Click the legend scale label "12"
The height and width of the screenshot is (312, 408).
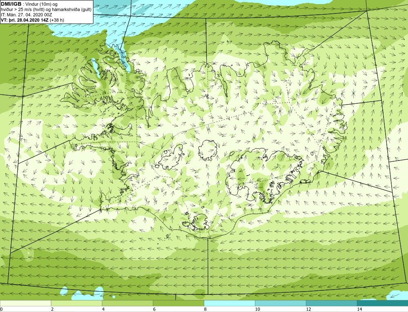[x=308, y=309]
